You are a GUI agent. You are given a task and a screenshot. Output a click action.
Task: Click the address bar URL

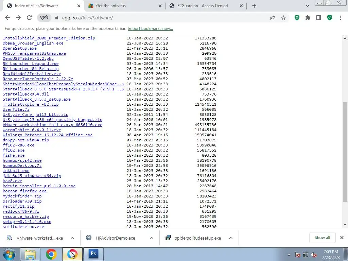coord(87,18)
